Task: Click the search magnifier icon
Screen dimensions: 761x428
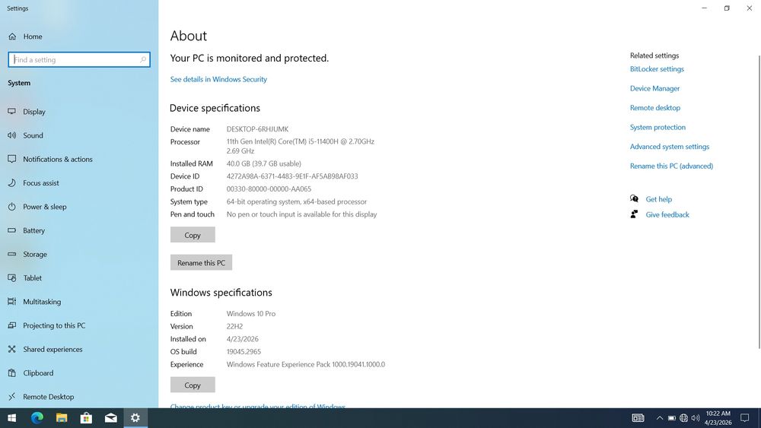Action: point(143,59)
